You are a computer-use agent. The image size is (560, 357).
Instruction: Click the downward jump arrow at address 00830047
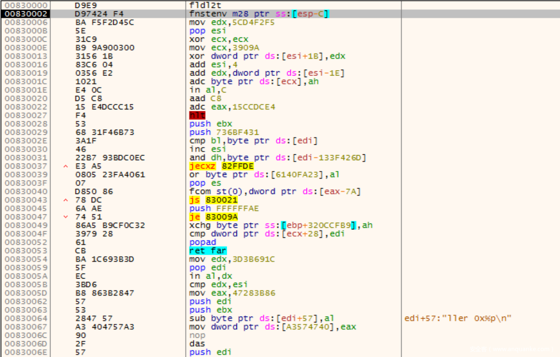tap(66, 217)
